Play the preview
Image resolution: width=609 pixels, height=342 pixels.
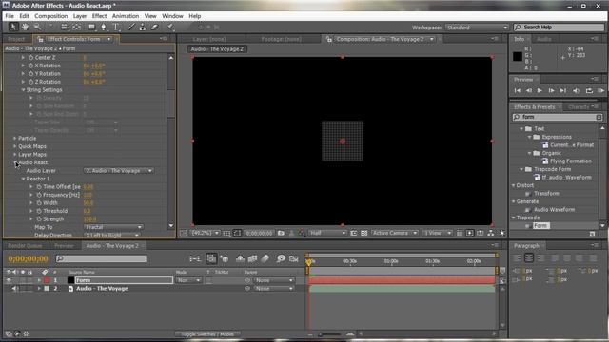click(x=540, y=90)
